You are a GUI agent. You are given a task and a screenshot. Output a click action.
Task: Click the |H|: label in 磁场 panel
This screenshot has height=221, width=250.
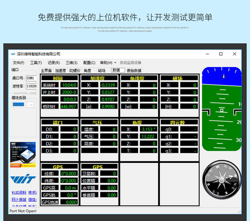point(170,107)
